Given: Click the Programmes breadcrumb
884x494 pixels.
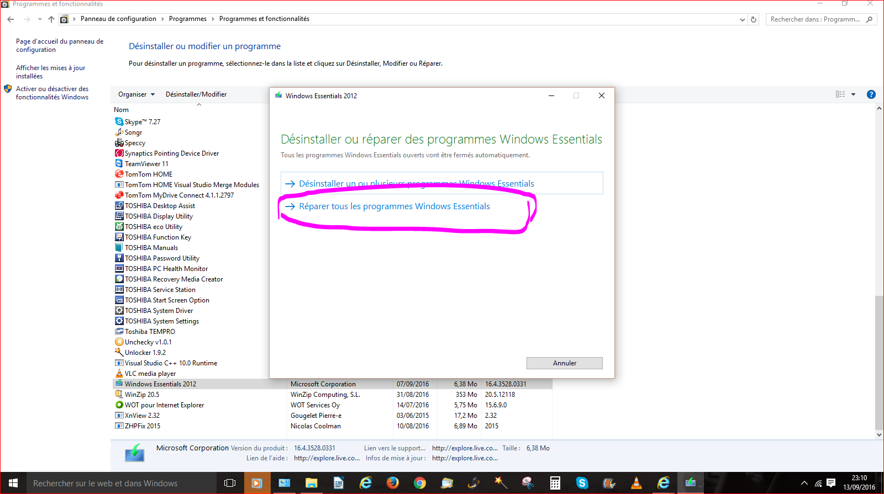Looking at the screenshot, I should point(188,19).
